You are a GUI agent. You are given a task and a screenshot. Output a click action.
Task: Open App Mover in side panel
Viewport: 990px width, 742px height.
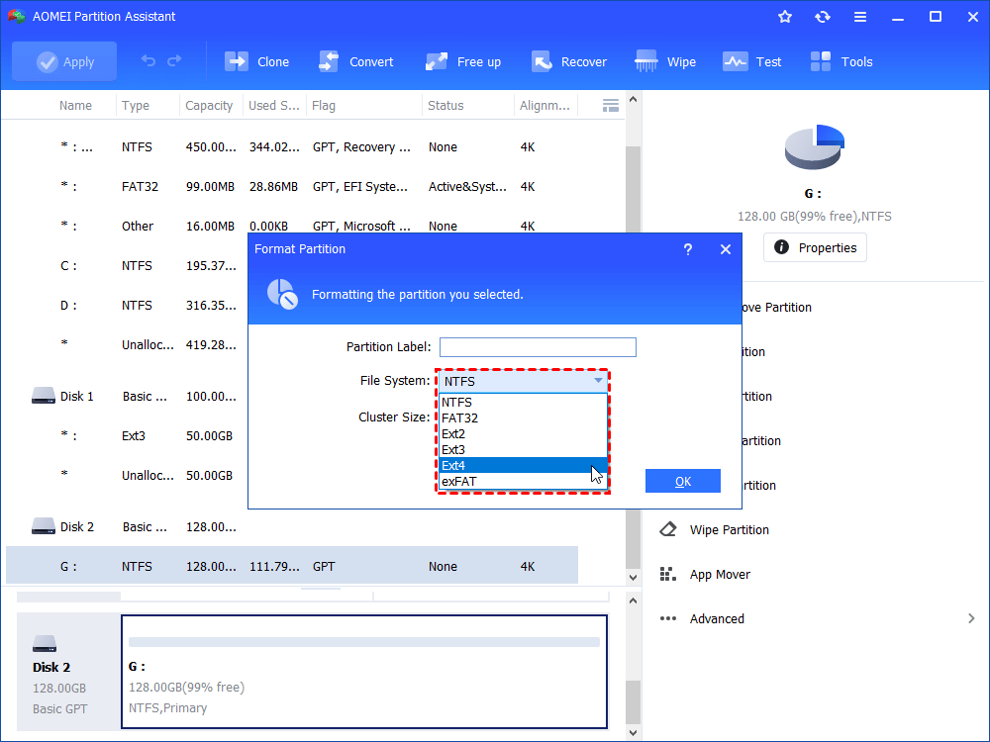(720, 574)
